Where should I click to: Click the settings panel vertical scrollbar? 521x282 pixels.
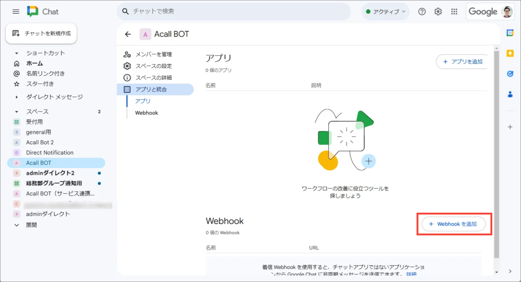click(496, 154)
